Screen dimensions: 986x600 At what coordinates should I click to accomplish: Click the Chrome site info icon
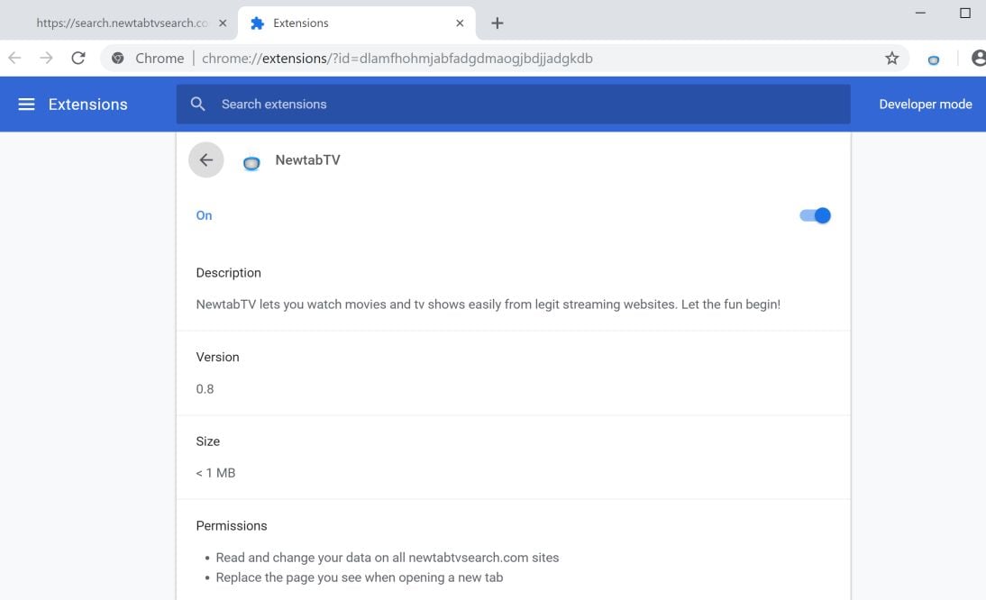tap(117, 59)
